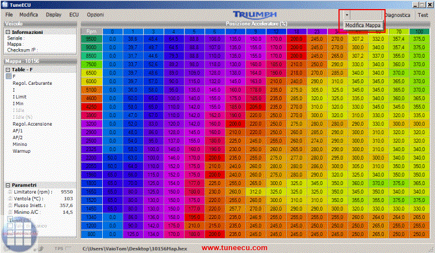Viewport: 435px width, 253px height.
Task: Click the Rpm header cell
Action: [x=91, y=32]
